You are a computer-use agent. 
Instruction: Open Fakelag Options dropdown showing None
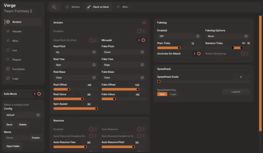pos(228,36)
